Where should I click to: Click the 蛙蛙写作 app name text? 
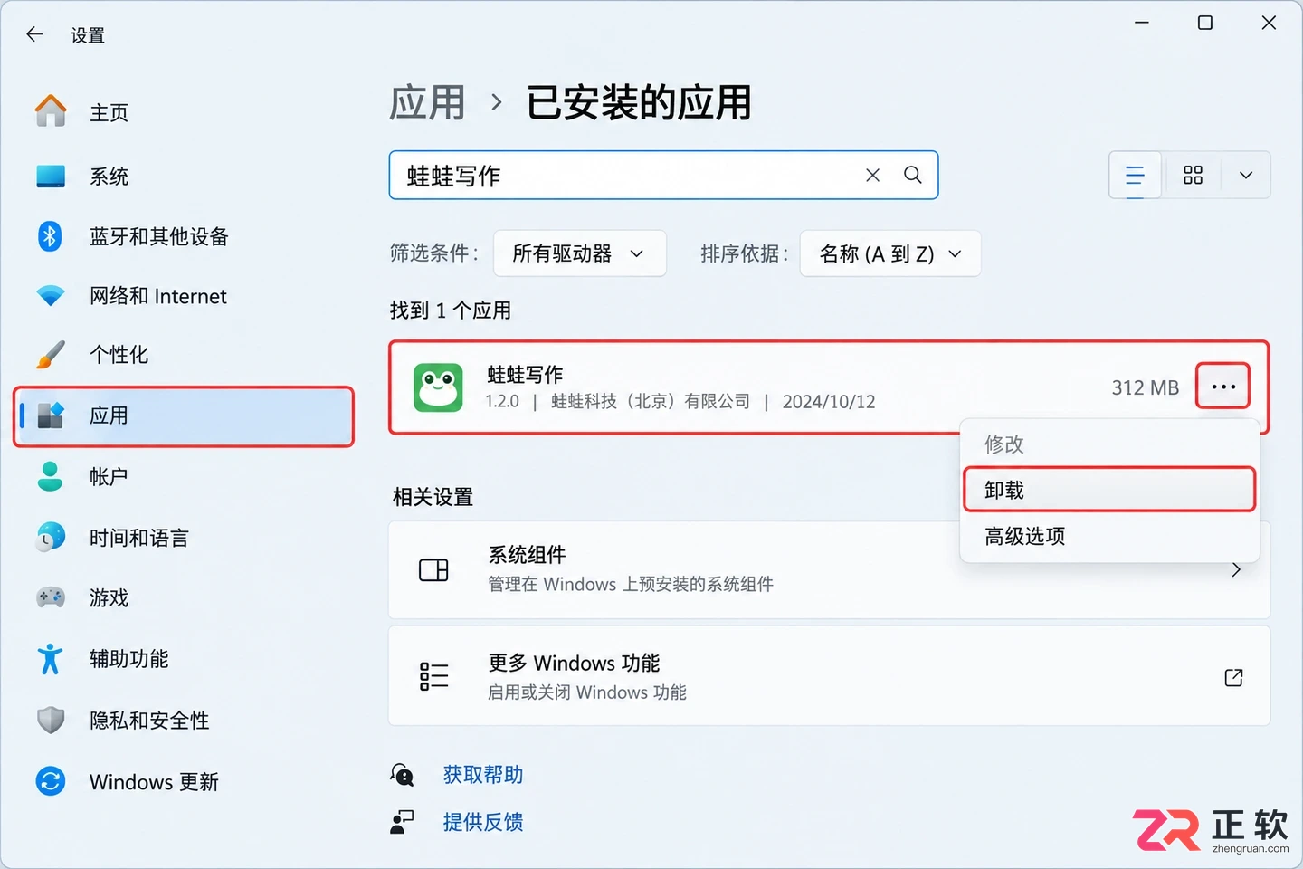coord(525,375)
